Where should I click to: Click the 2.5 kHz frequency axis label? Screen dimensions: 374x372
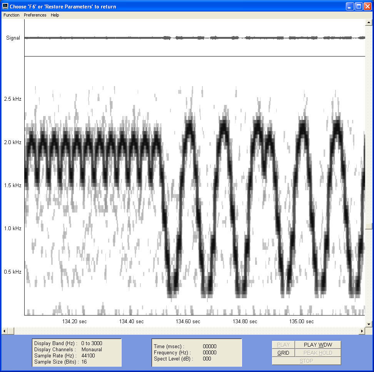tap(13, 99)
